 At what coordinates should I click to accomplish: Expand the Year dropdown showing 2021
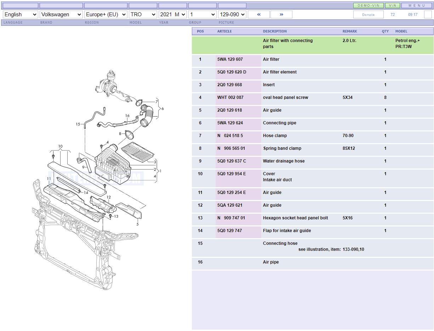(173, 14)
